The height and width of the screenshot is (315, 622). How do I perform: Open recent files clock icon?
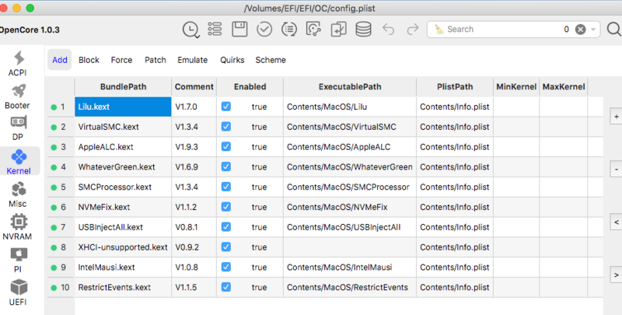pos(190,30)
